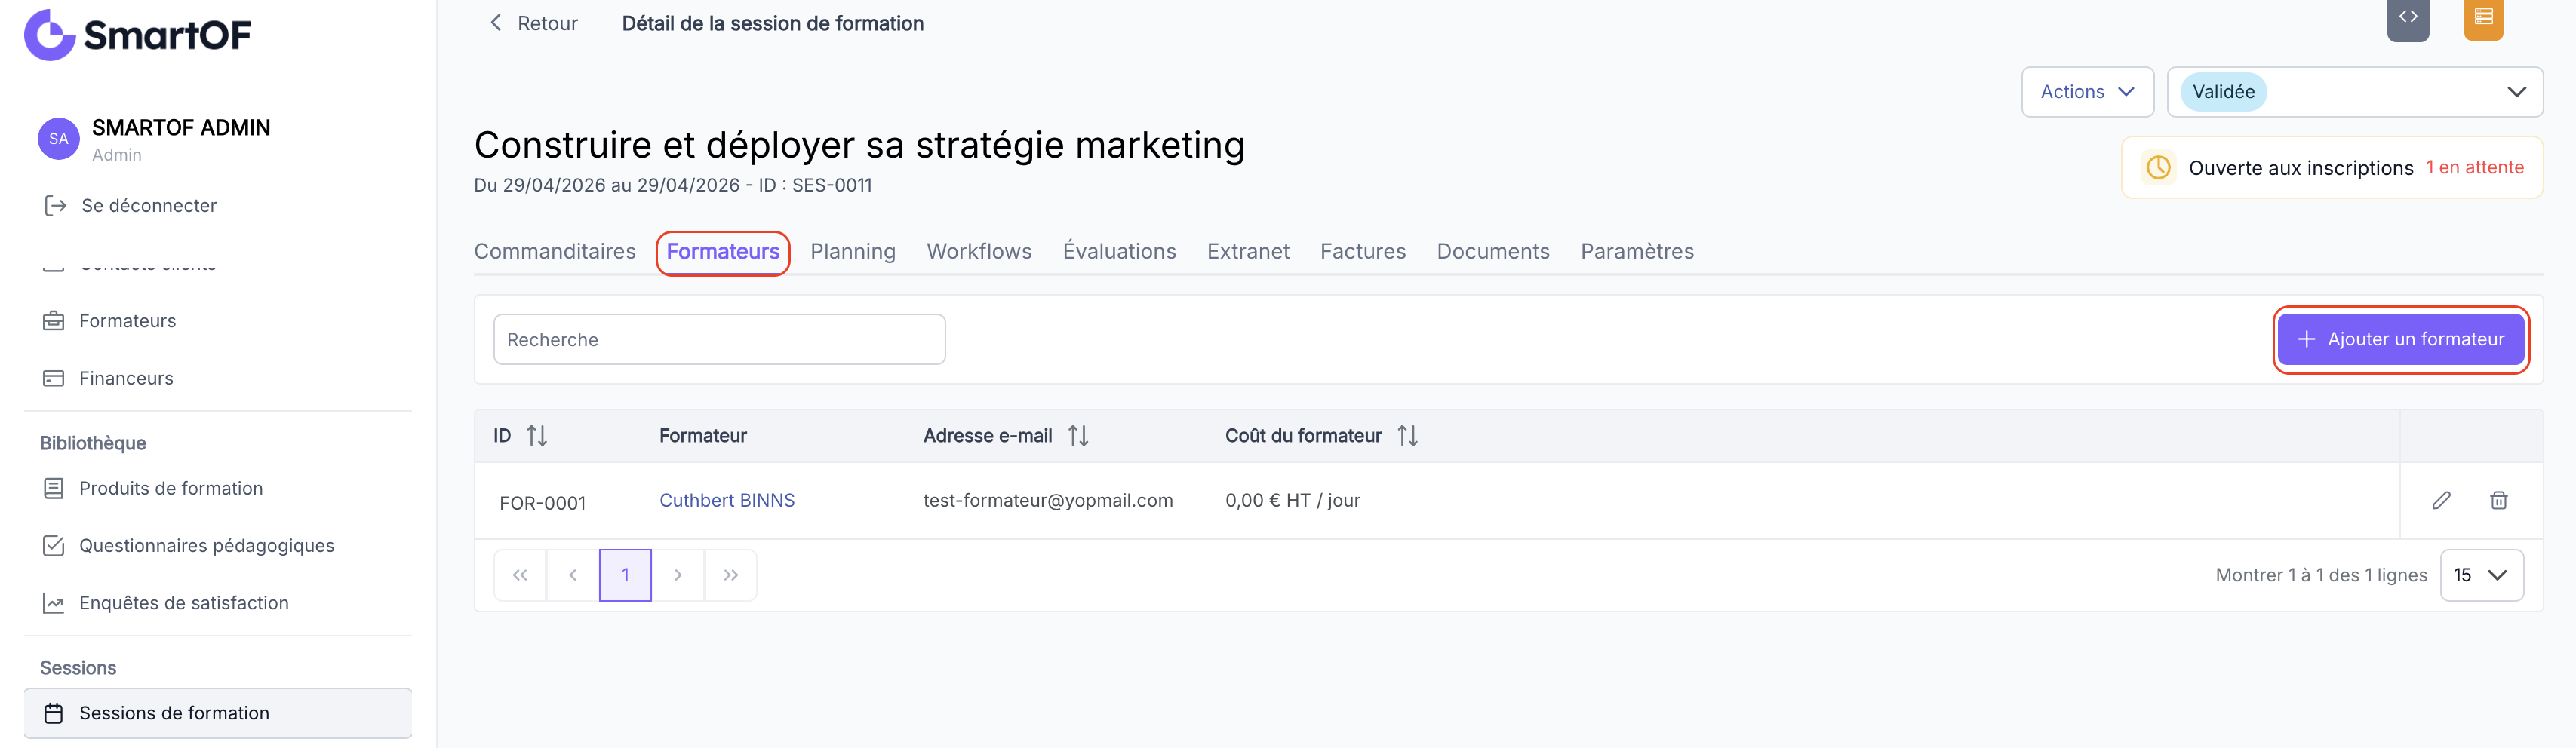The width and height of the screenshot is (2576, 748).
Task: Click Se déconnecter
Action: click(x=149, y=206)
